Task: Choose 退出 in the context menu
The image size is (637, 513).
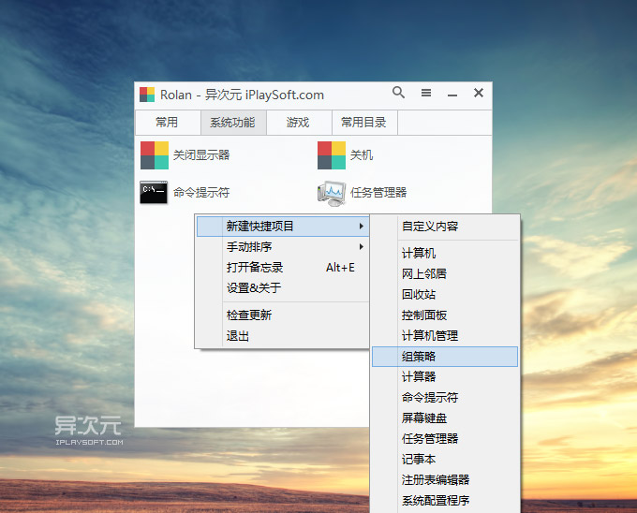Action: pos(282,336)
